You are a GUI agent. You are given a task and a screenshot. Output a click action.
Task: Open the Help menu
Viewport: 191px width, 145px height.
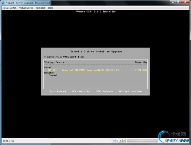coord(50,8)
